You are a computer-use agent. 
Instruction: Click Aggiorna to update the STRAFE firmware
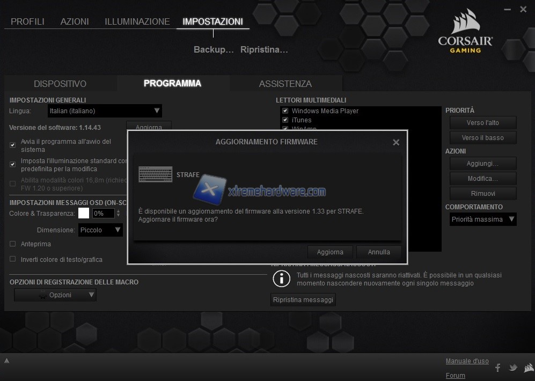point(329,252)
